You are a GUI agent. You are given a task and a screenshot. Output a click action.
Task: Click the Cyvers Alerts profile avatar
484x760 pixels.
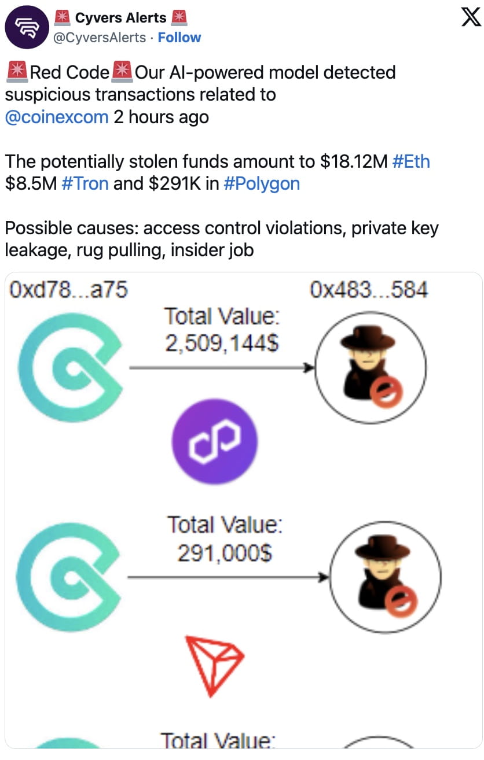point(27,27)
